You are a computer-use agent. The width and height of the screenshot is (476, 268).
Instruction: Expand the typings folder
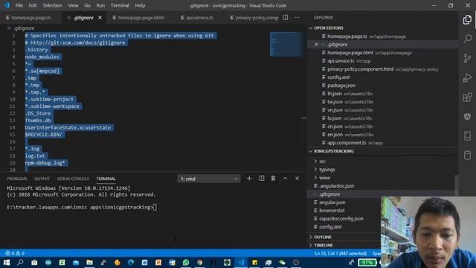(327, 170)
